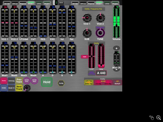Image resolution: width=163 pixels, height=122 pixels.
Task: Tap the round iVCS3 Next button
Action: (34, 81)
